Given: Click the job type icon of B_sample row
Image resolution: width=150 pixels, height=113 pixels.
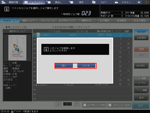Looking at the screenshot, I should click(x=35, y=85).
